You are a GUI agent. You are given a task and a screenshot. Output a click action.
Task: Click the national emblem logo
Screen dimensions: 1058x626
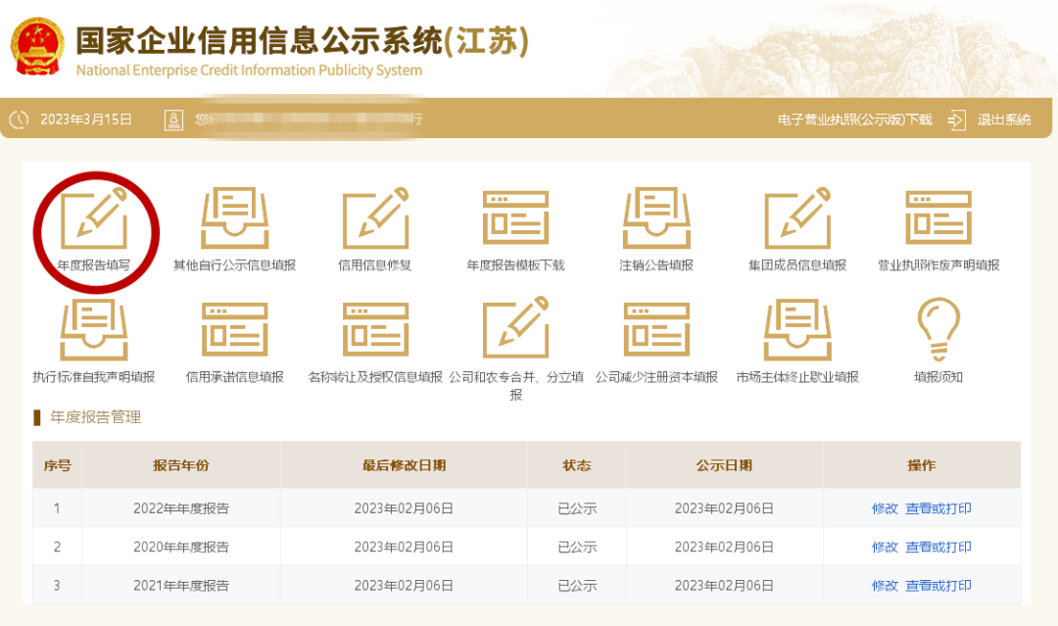(x=37, y=46)
